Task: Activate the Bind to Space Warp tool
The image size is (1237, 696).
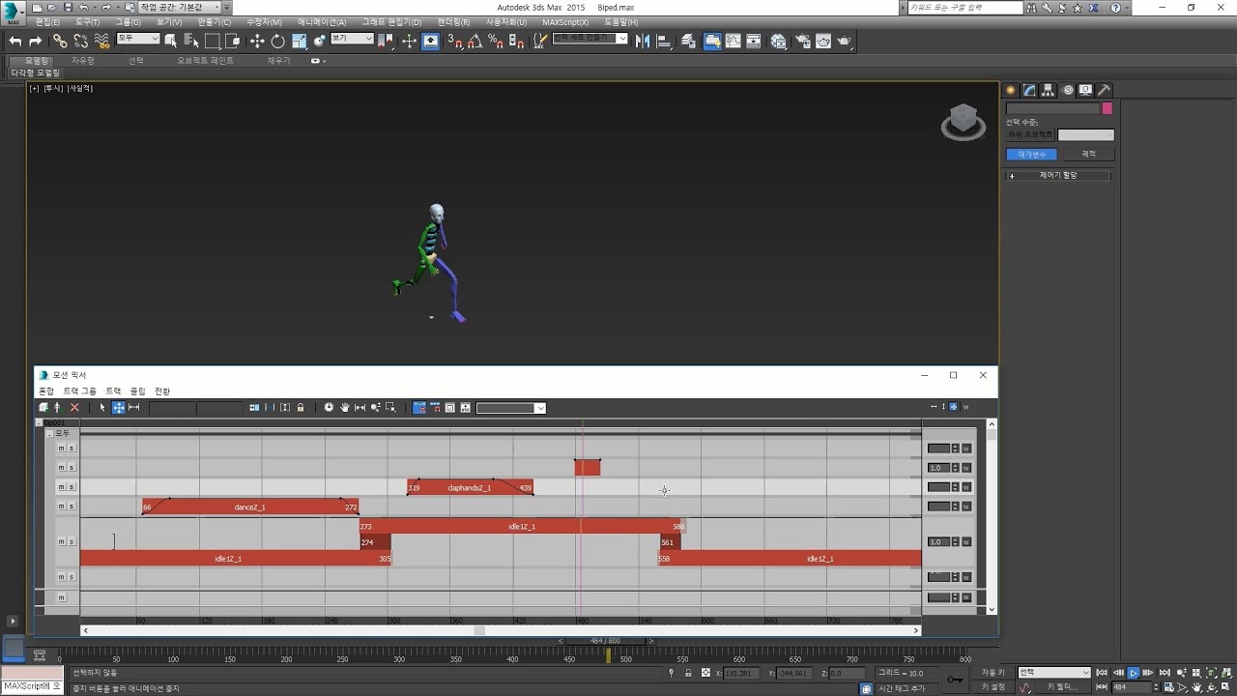Action: click(101, 42)
